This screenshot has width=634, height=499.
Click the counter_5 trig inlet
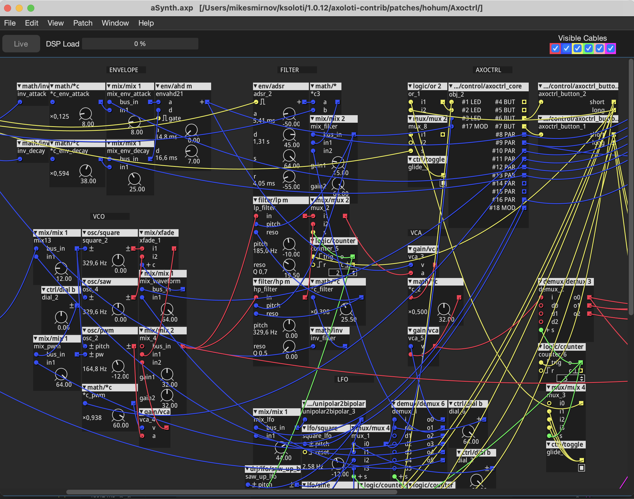tap(313, 256)
